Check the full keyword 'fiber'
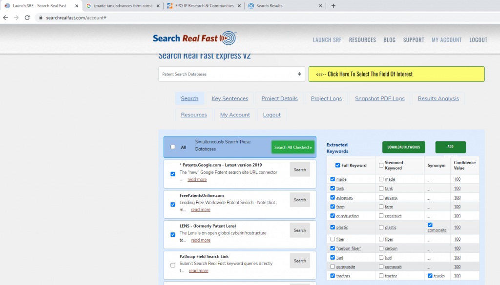 [333, 239]
